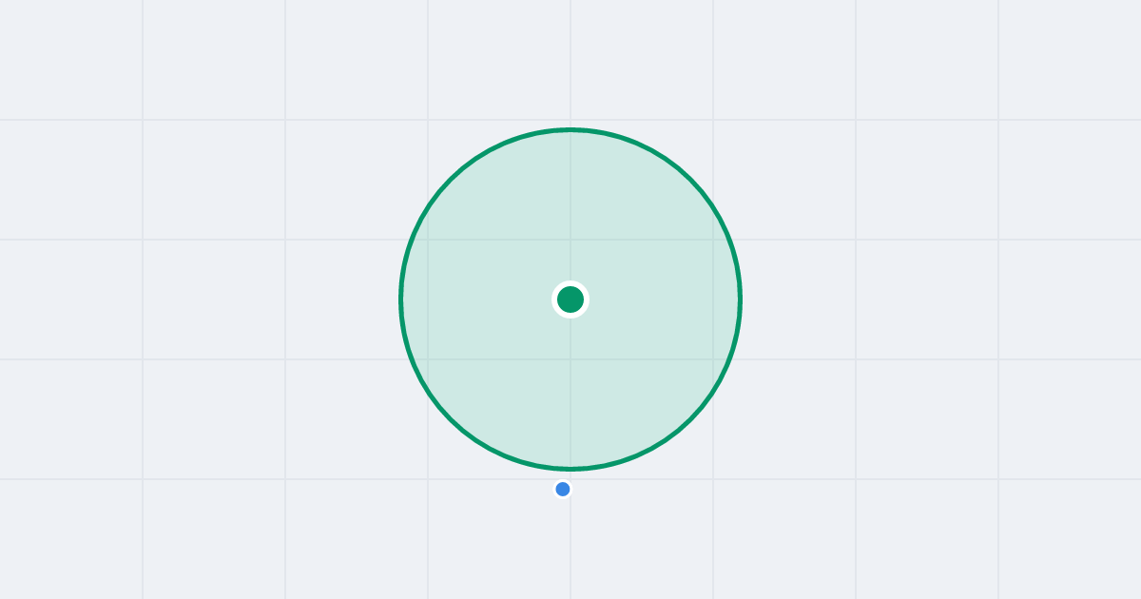Screen dimensions: 1141x599
Task: Click the green center marker dot
Action: (570, 299)
